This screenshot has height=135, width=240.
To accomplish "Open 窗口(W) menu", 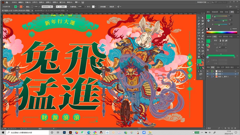I will pos(62,2).
